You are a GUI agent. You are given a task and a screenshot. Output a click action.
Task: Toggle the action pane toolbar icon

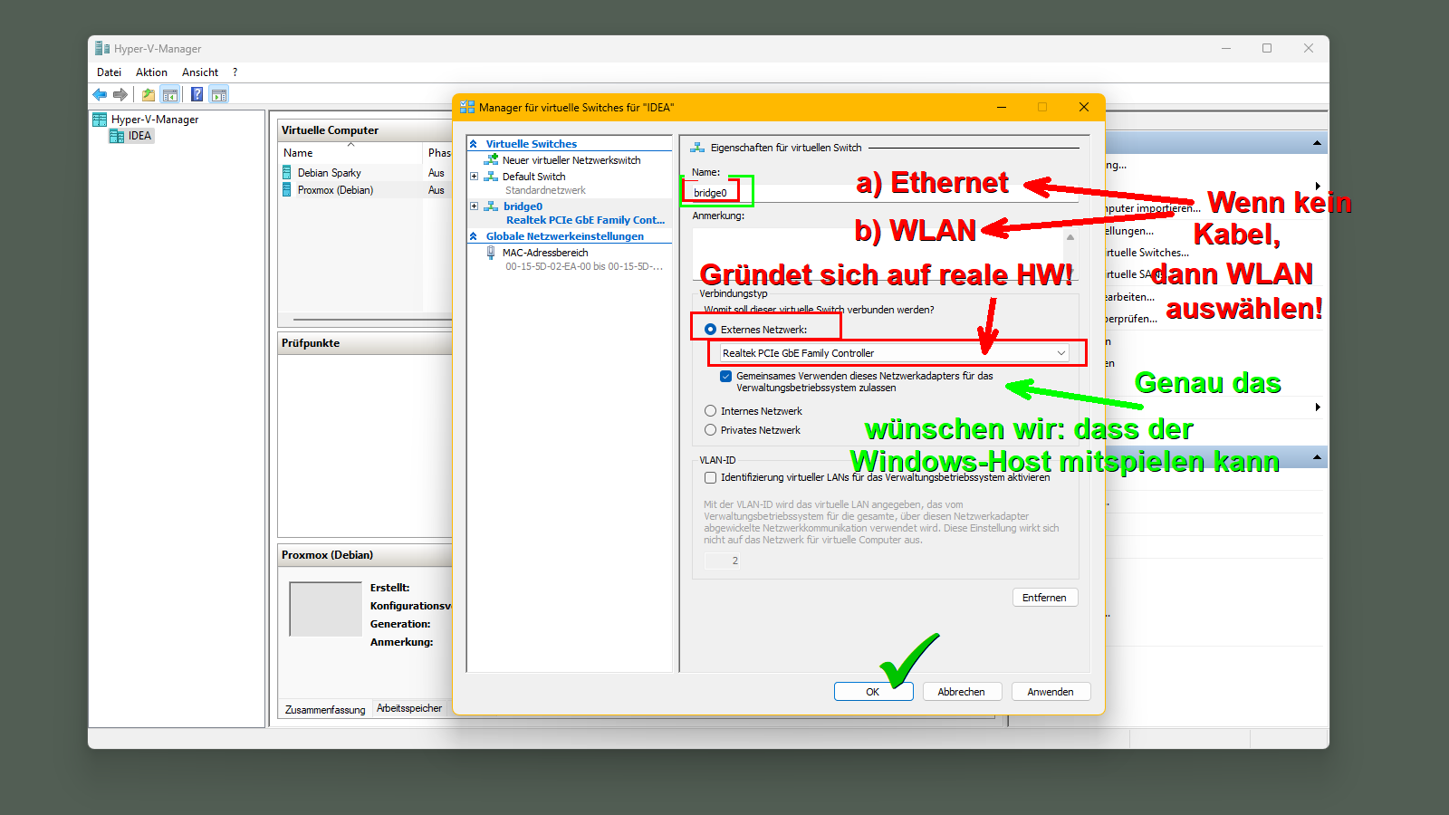pyautogui.click(x=218, y=94)
